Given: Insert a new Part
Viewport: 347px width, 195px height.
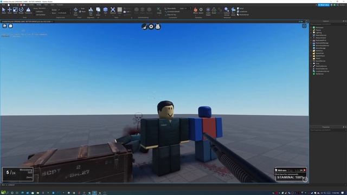Looking at the screenshot, I should (105, 11).
